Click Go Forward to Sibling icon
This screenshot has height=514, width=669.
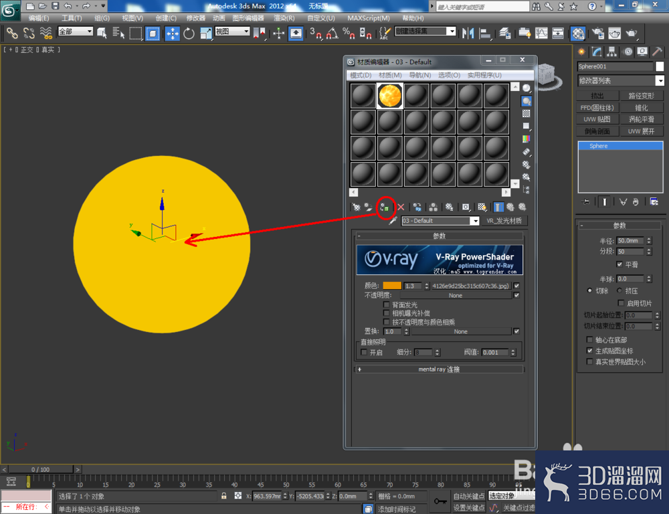522,207
